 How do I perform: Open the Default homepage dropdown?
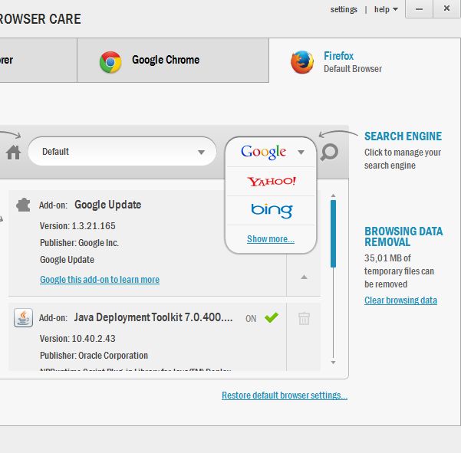click(x=122, y=152)
